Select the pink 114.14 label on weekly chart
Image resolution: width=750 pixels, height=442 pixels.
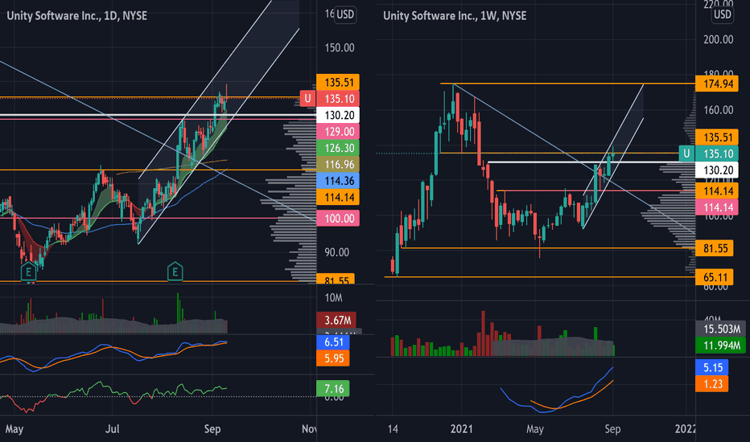click(717, 207)
